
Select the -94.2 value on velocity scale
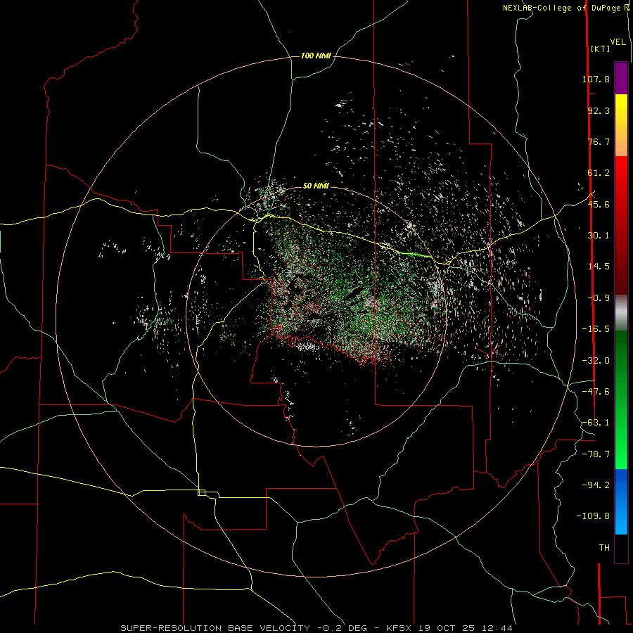click(x=596, y=485)
